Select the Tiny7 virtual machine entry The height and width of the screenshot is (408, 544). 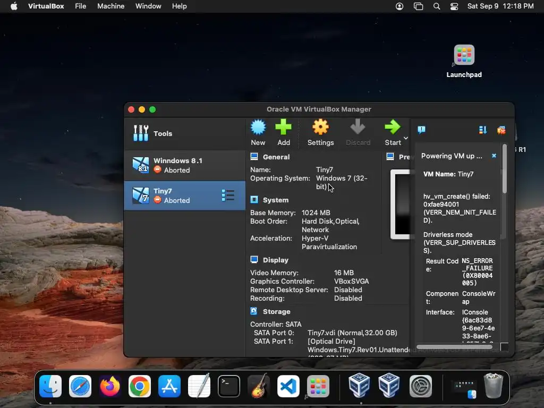(184, 195)
